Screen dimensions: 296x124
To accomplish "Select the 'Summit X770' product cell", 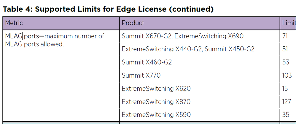I will [x=200, y=75].
